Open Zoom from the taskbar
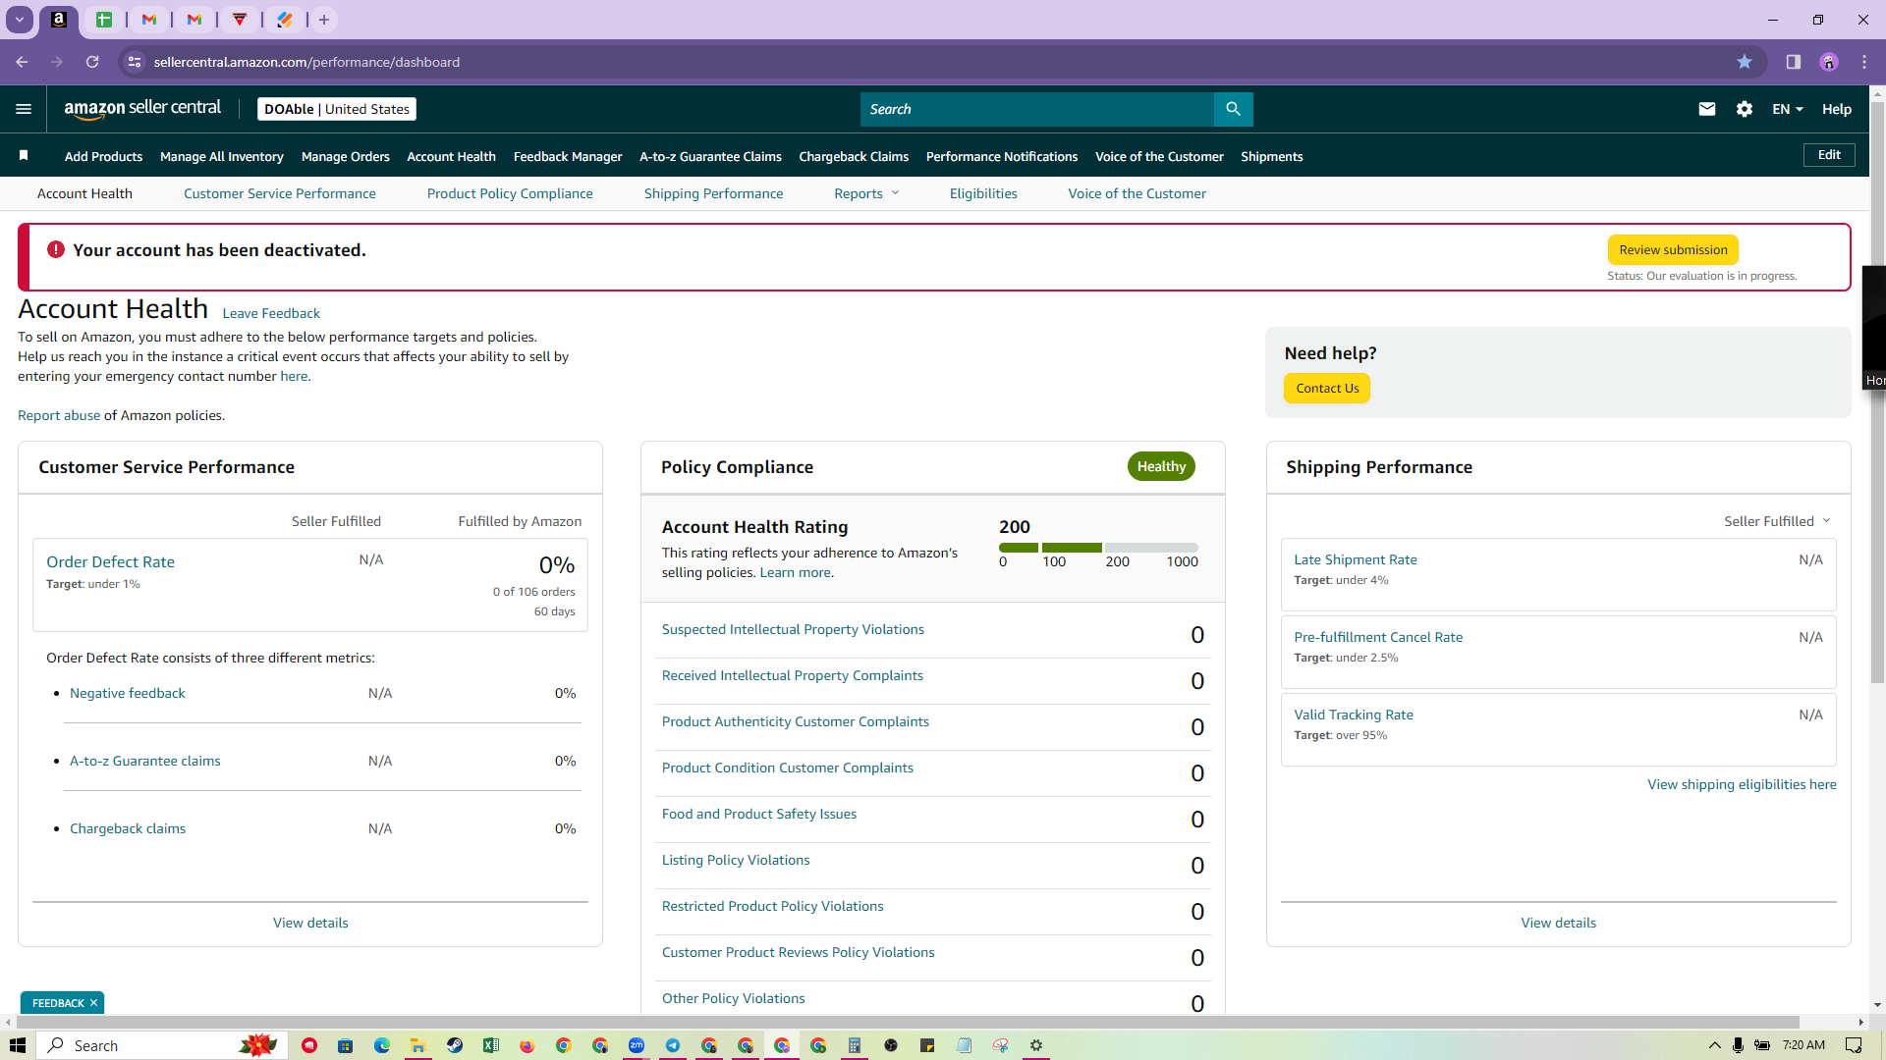This screenshot has height=1060, width=1886. pyautogui.click(x=637, y=1045)
